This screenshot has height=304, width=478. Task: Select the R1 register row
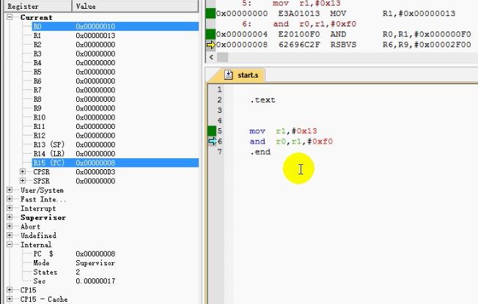click(37, 35)
